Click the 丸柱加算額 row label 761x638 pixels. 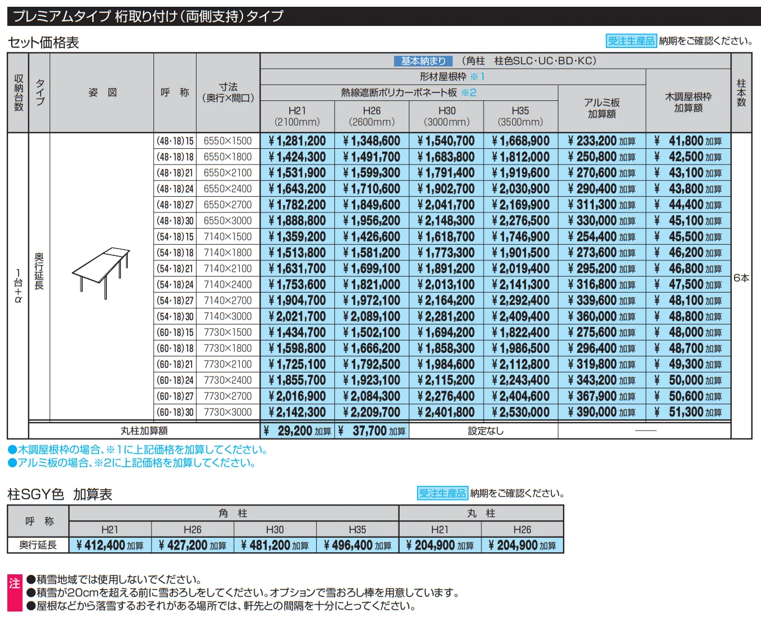coord(144,431)
